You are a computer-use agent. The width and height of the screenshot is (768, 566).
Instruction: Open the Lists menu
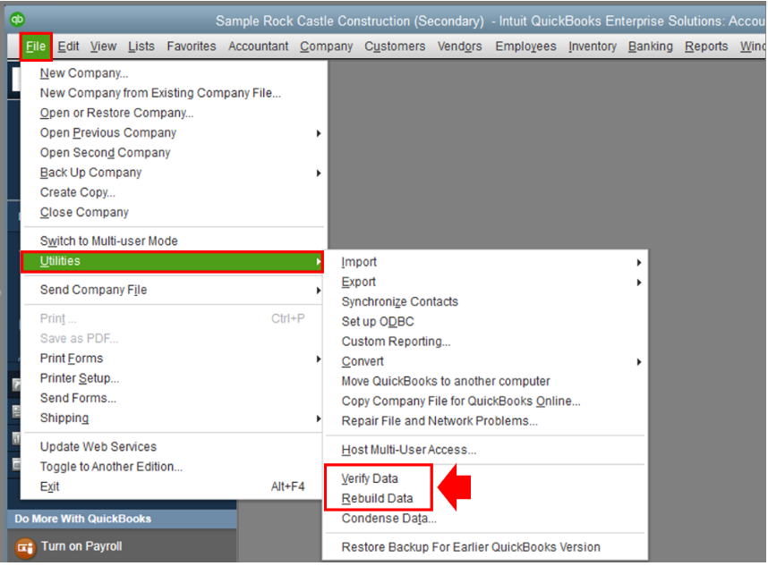tap(141, 46)
